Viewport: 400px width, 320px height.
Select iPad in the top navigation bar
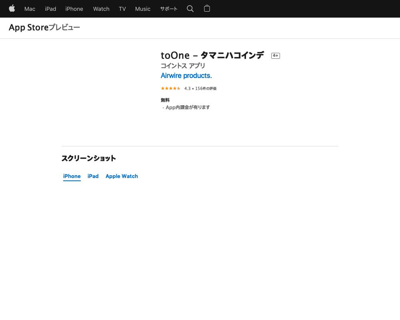(50, 9)
